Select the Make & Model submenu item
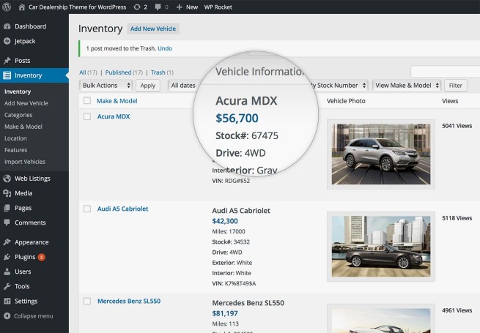This screenshot has width=480, height=333. coord(23,127)
